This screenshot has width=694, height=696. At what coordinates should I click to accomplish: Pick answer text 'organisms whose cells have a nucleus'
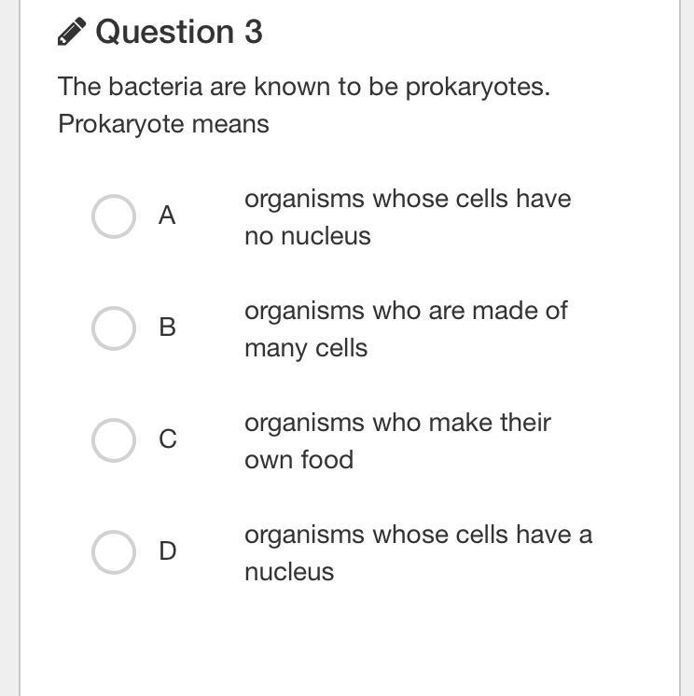(x=418, y=552)
